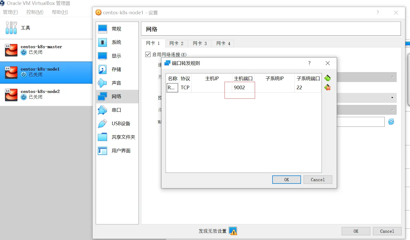This screenshot has height=240, width=410.
Task: Click the help question mark in settings window
Action: (378, 12)
